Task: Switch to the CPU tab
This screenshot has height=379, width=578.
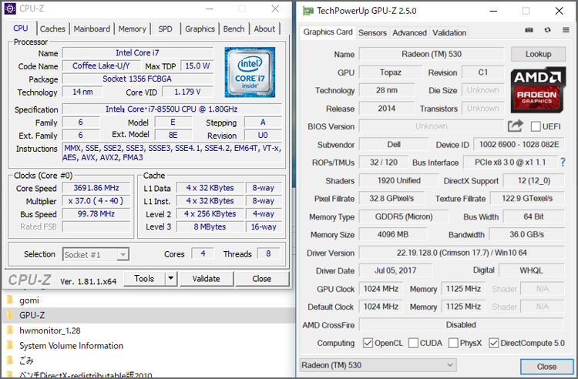Action: [x=21, y=29]
